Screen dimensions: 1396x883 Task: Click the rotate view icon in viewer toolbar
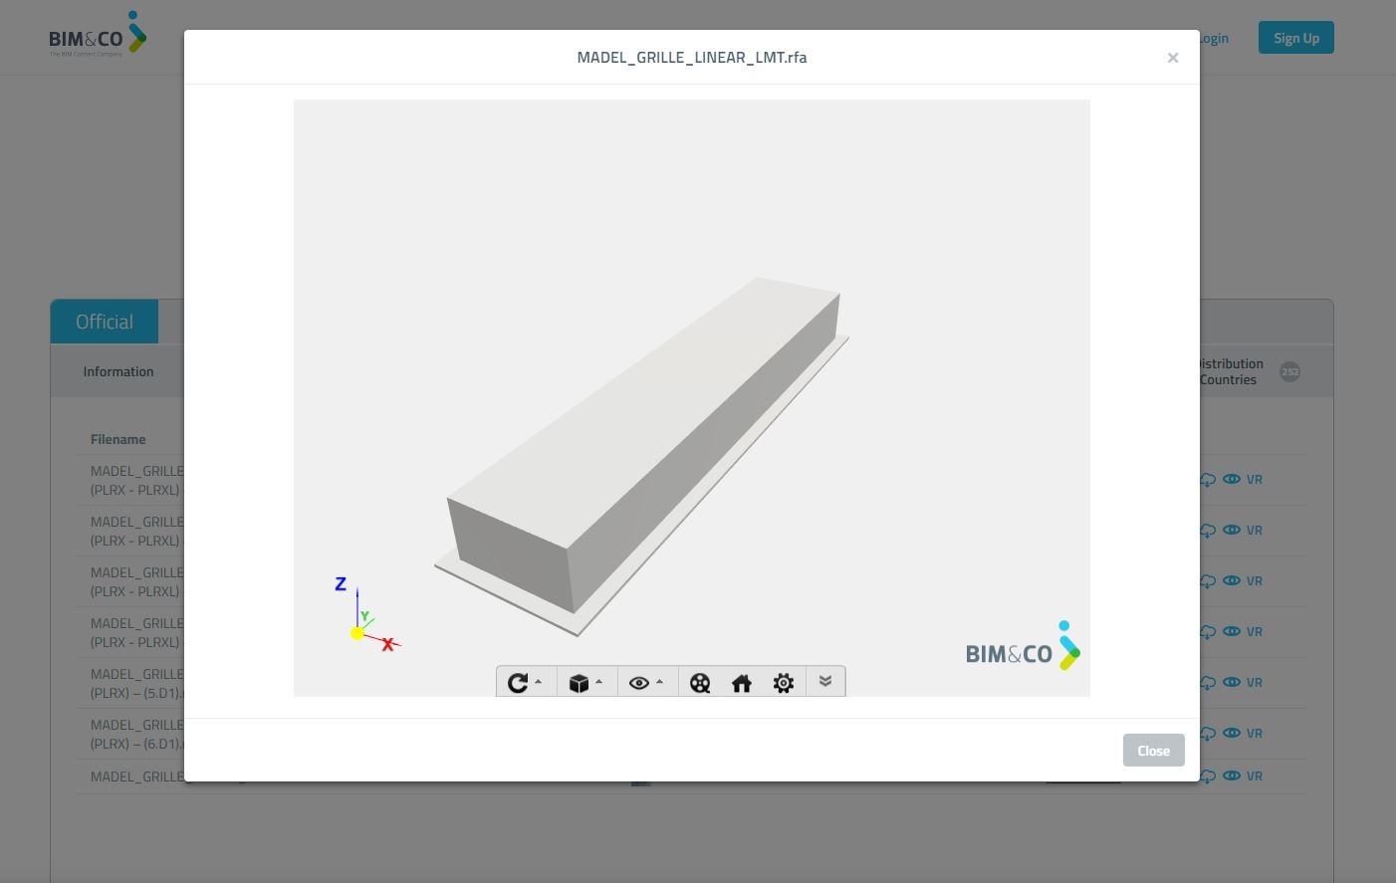point(517,683)
